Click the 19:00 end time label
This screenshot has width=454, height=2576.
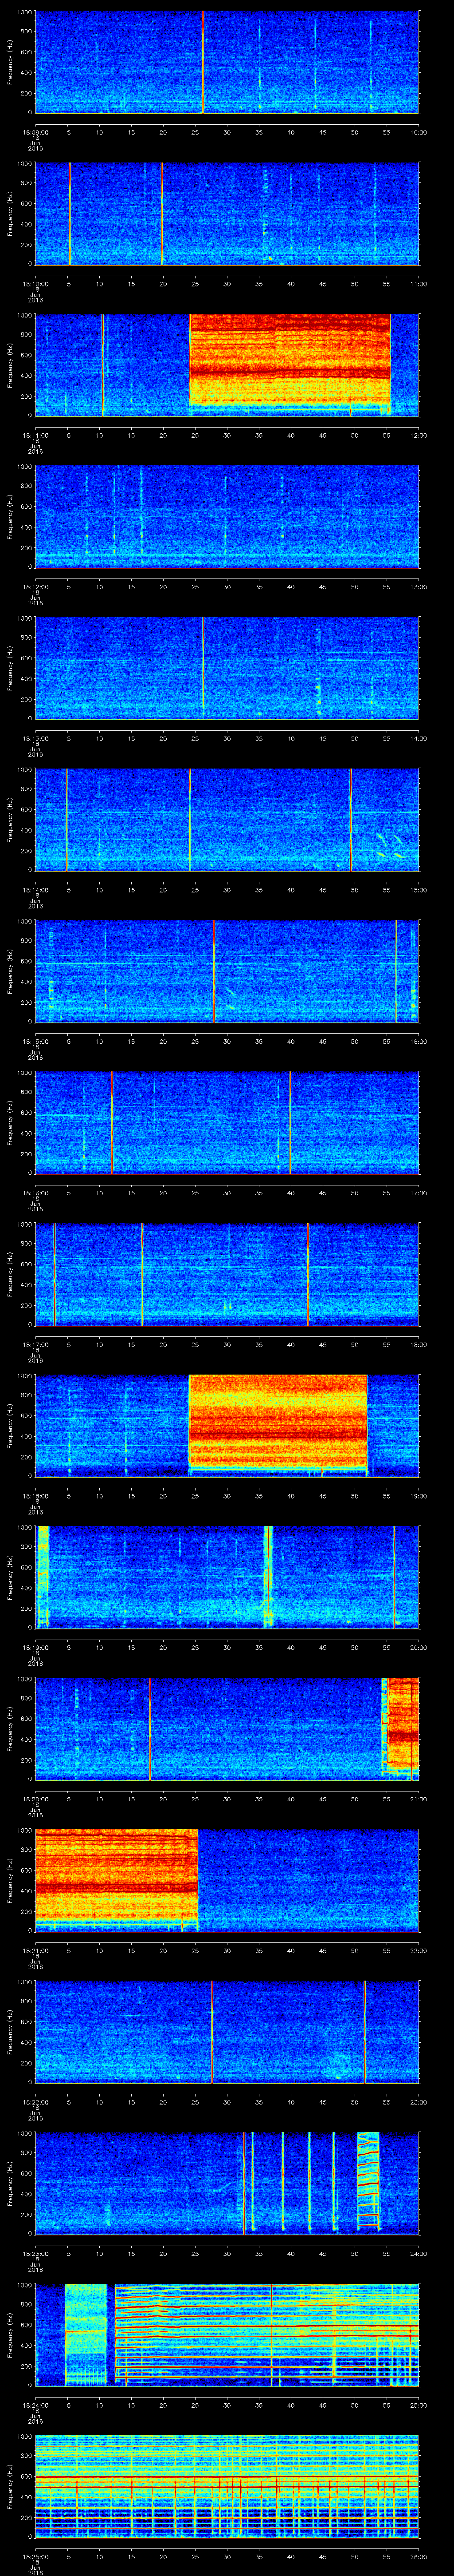tap(418, 1496)
